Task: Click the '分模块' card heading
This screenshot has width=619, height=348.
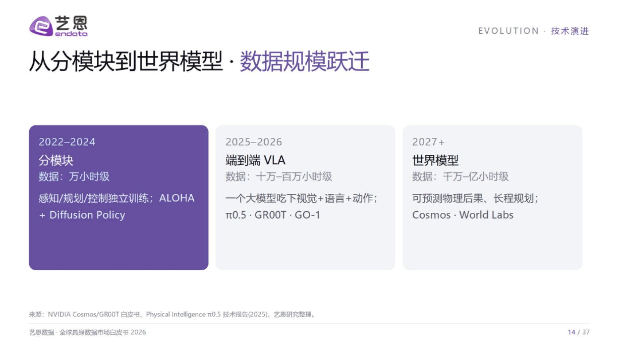Action: [x=56, y=160]
